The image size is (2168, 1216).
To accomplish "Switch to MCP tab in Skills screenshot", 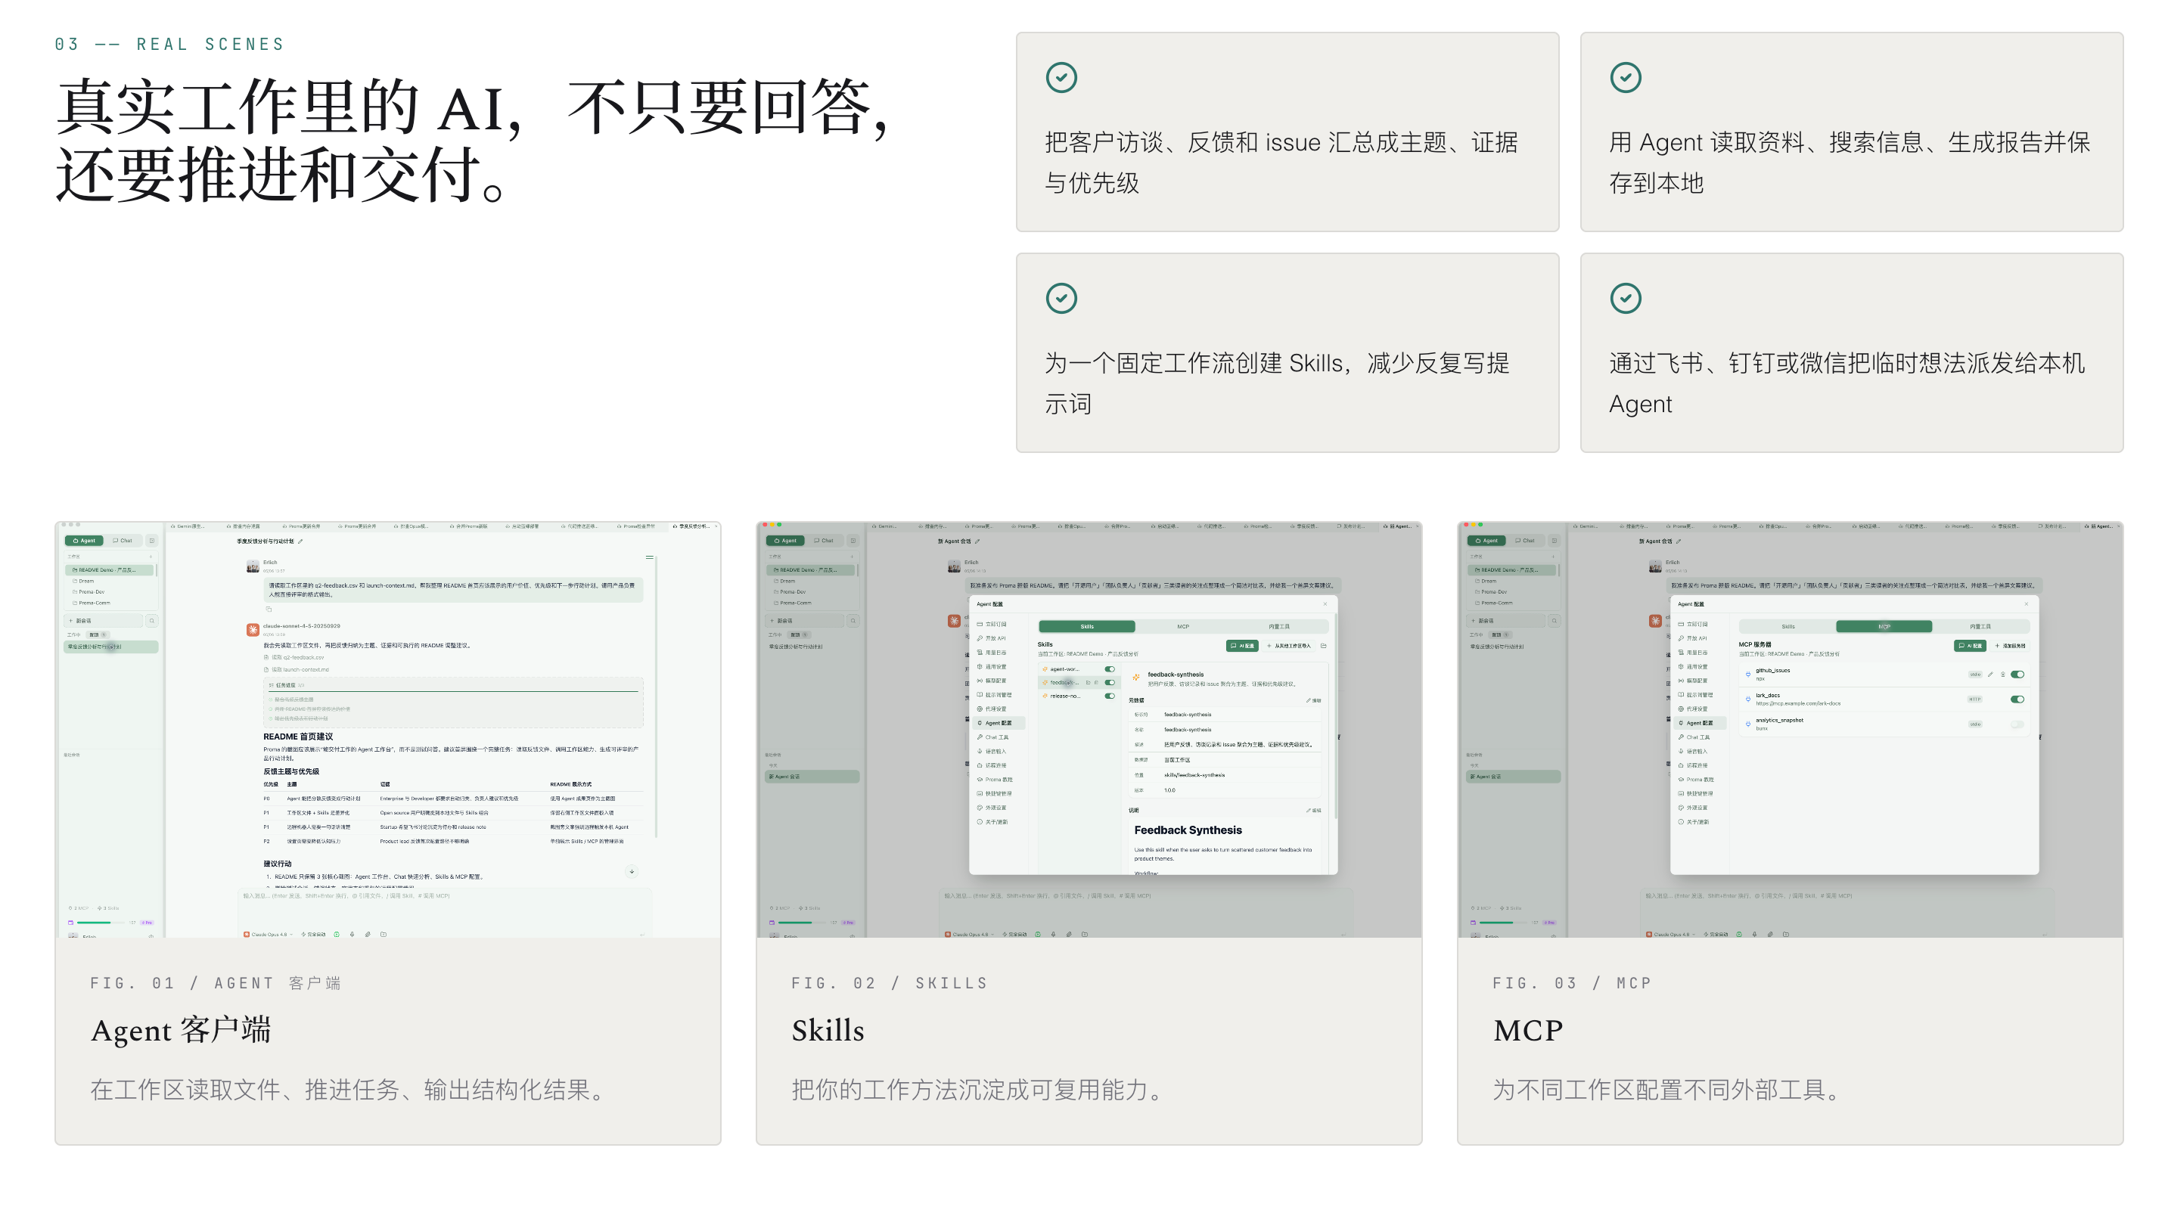I will [x=1182, y=626].
